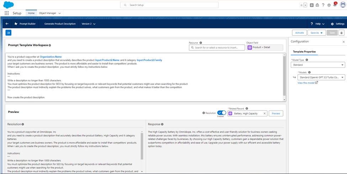Click the Preview button
347x174 pixels.
pyautogui.click(x=276, y=114)
